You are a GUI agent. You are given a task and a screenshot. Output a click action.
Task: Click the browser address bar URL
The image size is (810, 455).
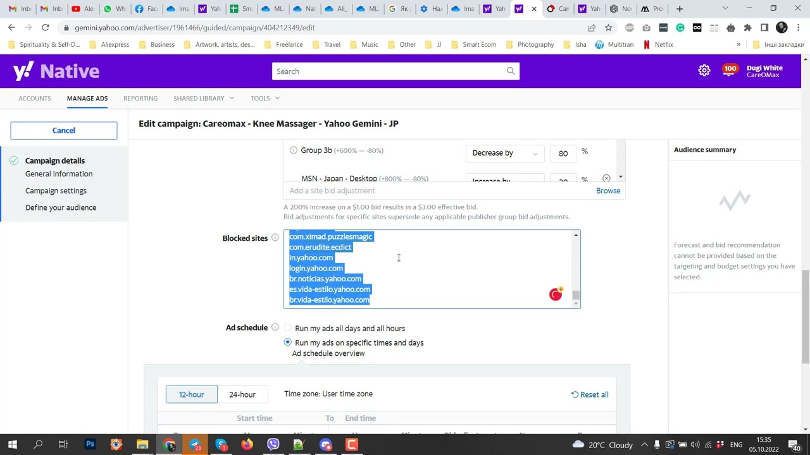click(x=194, y=28)
